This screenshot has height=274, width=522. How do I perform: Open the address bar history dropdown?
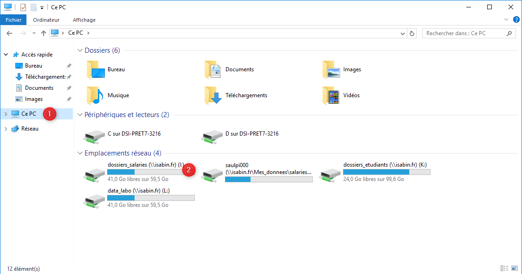click(x=402, y=33)
